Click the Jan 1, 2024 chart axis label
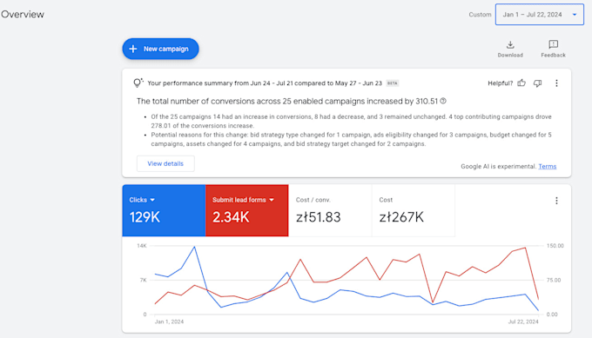 (169, 321)
